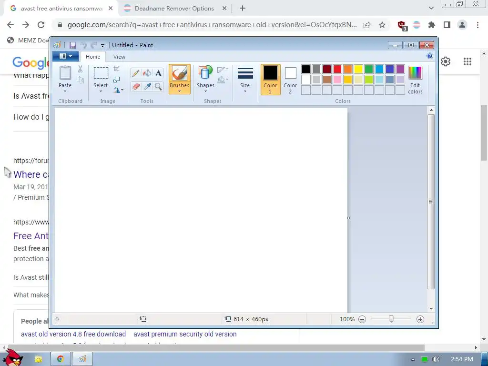
Task: Click the Paint zoom slider handle
Action: [391, 319]
